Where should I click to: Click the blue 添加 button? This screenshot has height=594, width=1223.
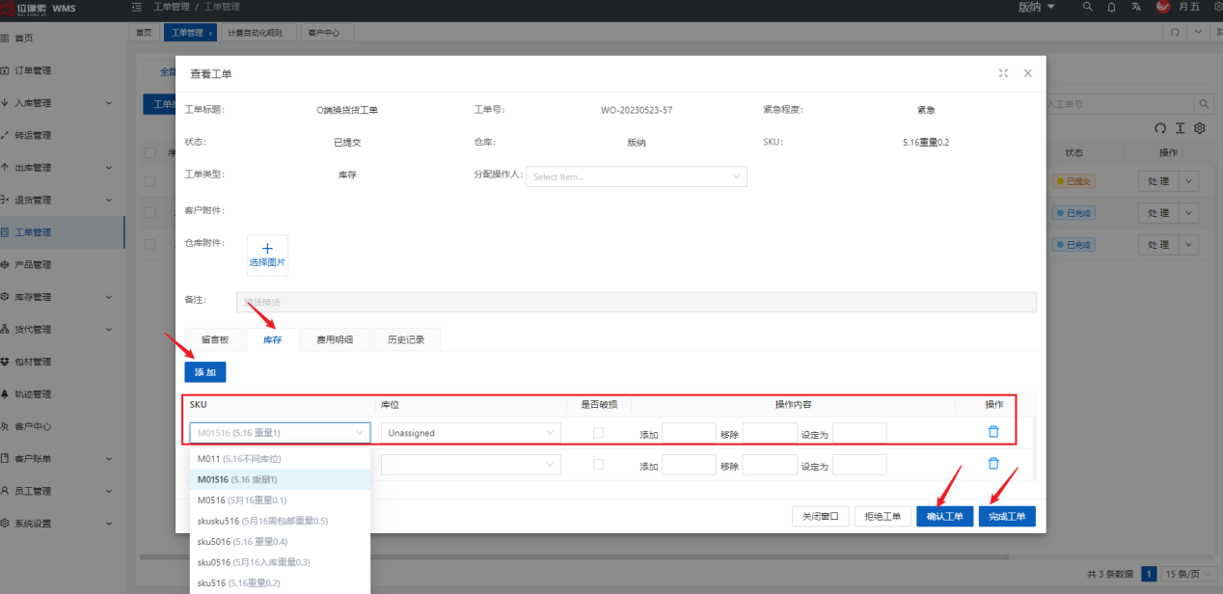coord(205,371)
